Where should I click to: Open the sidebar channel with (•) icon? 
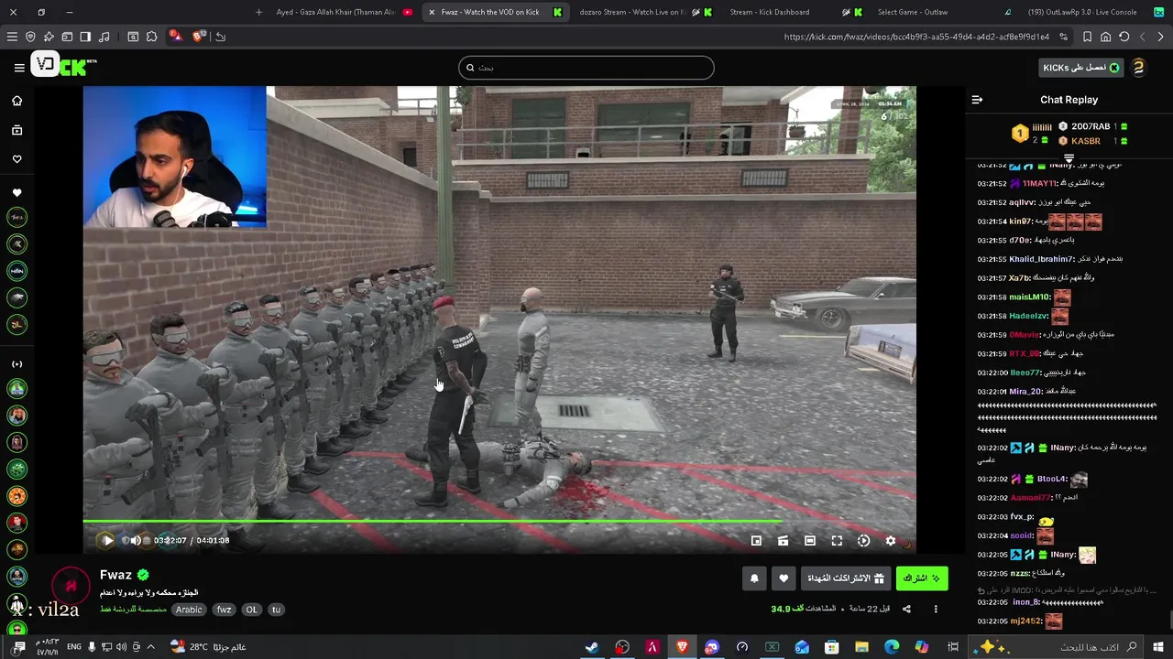click(16, 363)
